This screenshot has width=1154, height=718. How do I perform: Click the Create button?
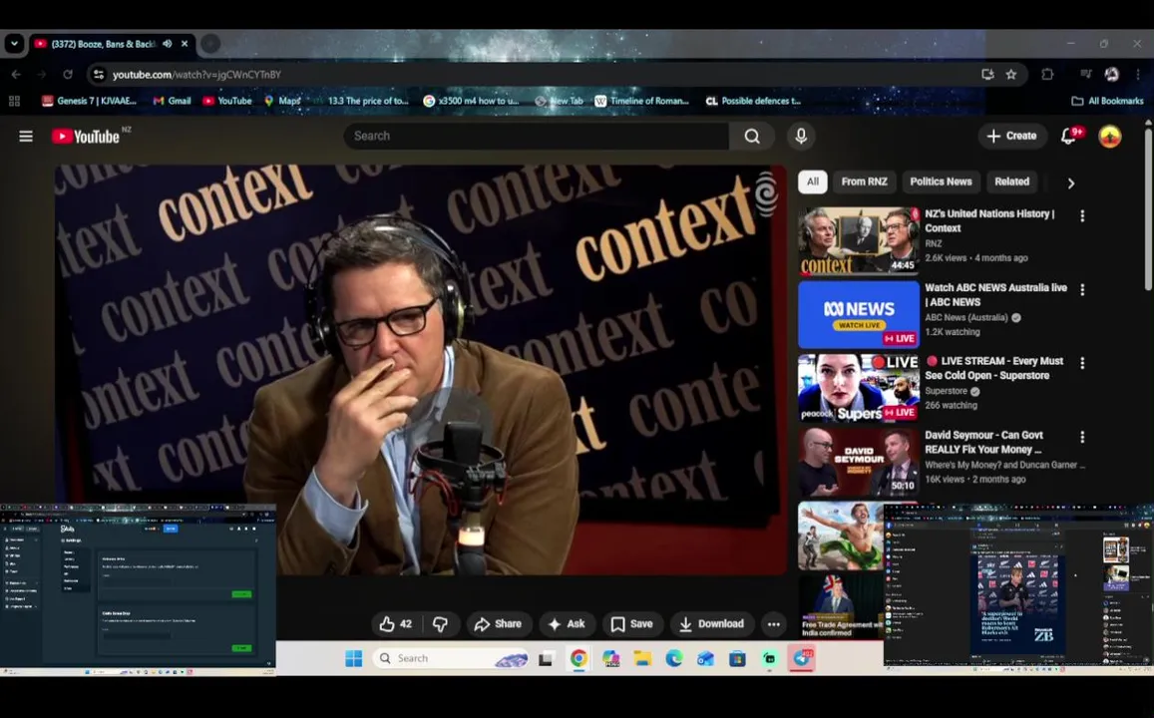point(1012,136)
